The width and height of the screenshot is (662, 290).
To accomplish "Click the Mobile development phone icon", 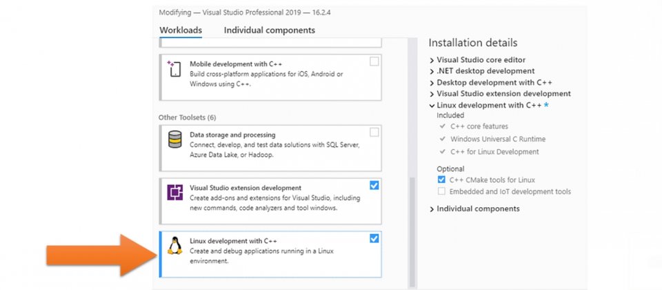I will [x=174, y=69].
